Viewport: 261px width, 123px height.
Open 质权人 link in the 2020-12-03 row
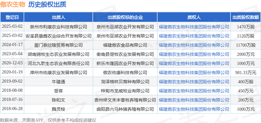point(194,63)
